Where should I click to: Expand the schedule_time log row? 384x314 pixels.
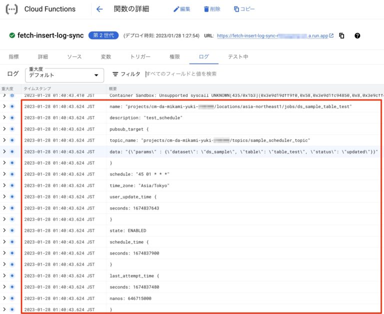(4, 241)
